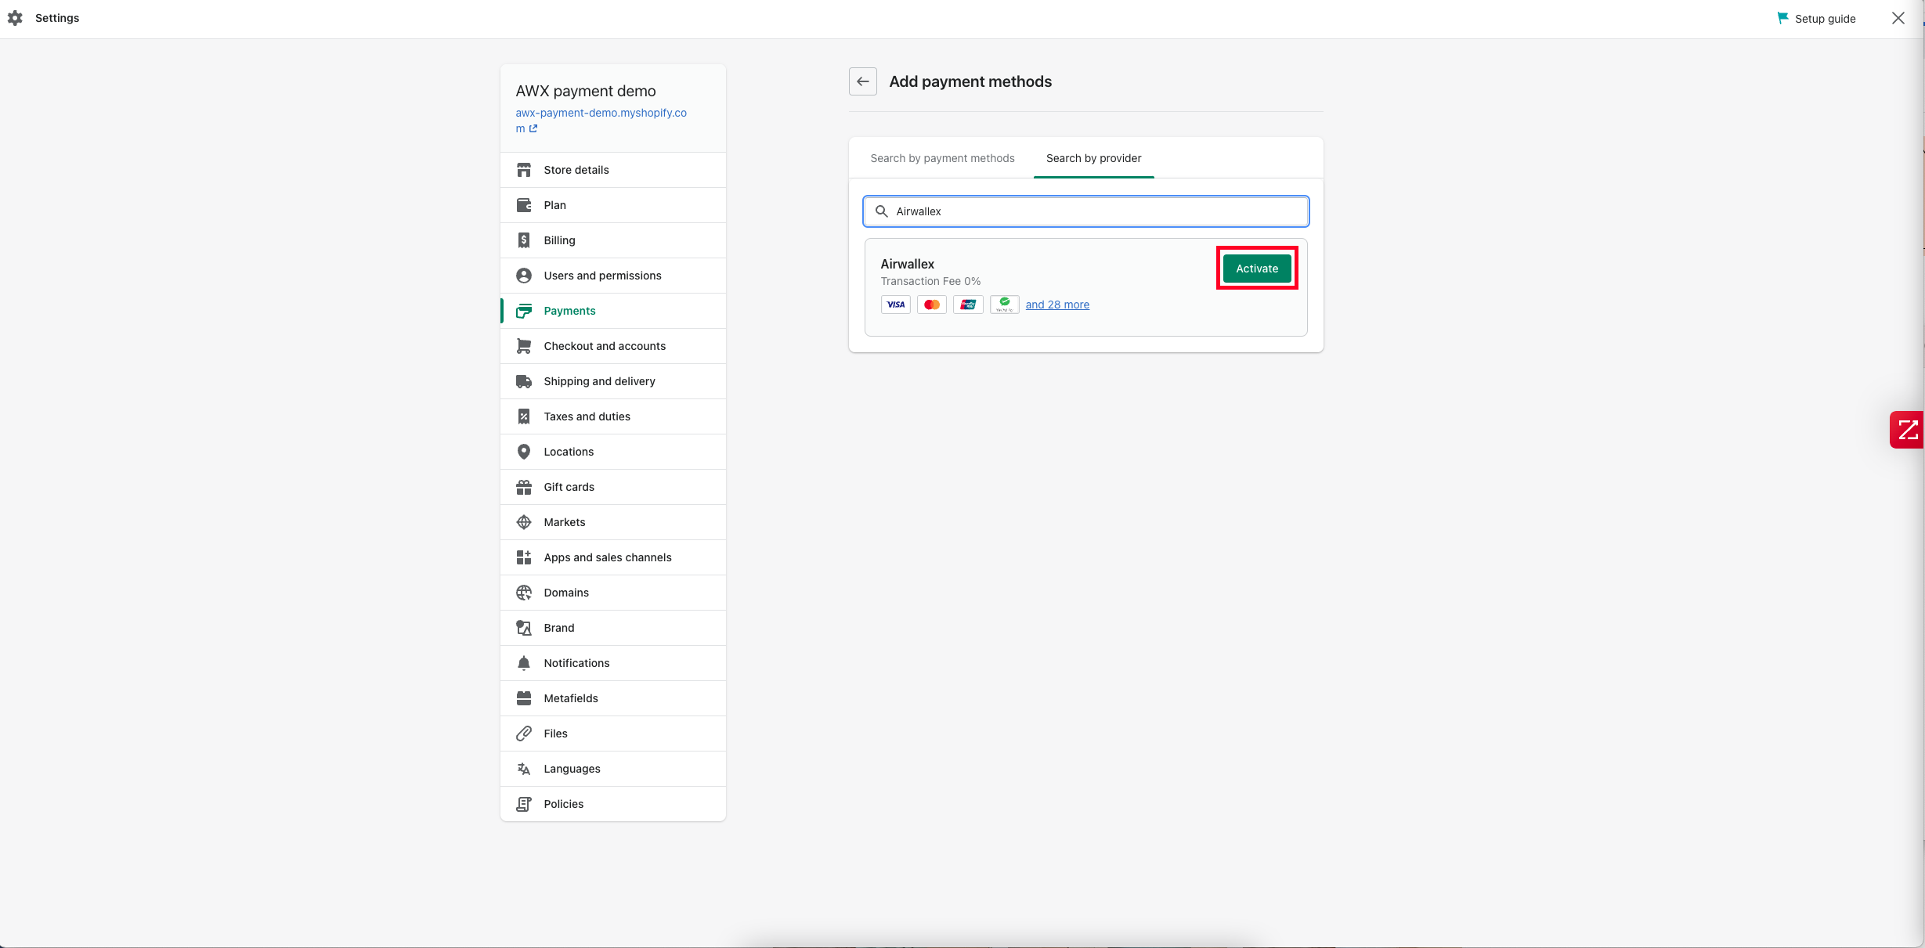Image resolution: width=1925 pixels, height=948 pixels.
Task: Click the Visa card logo
Action: 895,305
